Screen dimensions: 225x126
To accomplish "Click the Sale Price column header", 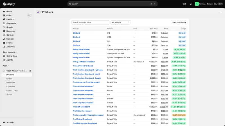I will (x=154, y=29).
